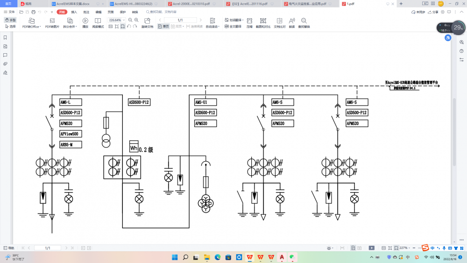Set view to actual size 1:1 icon
Screen dimensions: 467x263
111,27
